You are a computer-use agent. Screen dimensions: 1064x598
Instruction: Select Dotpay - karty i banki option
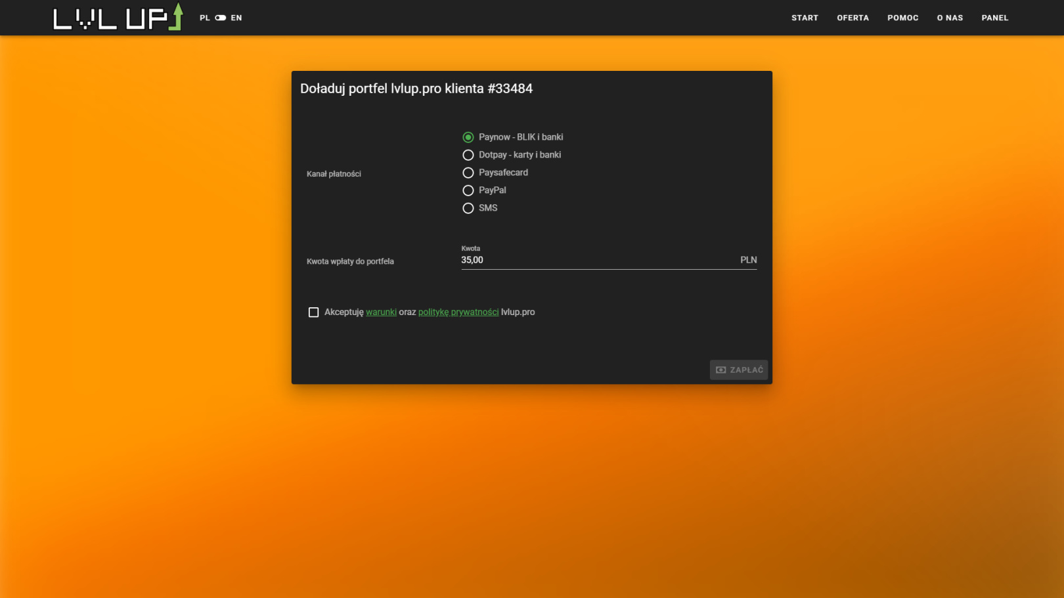pyautogui.click(x=468, y=155)
